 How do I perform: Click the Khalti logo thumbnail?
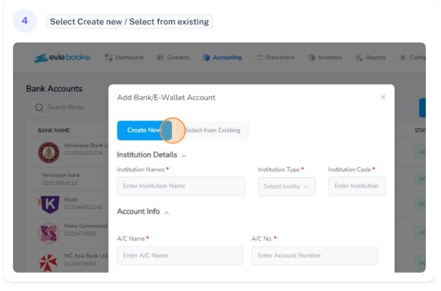pos(49,204)
